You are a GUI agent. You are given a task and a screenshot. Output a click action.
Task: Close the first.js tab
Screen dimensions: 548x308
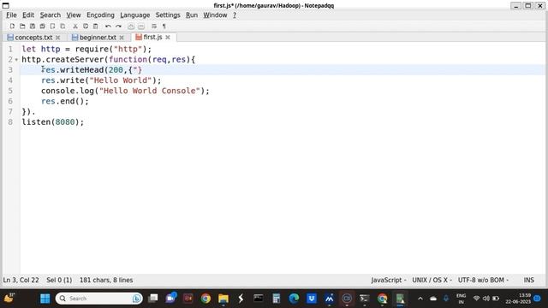(168, 37)
